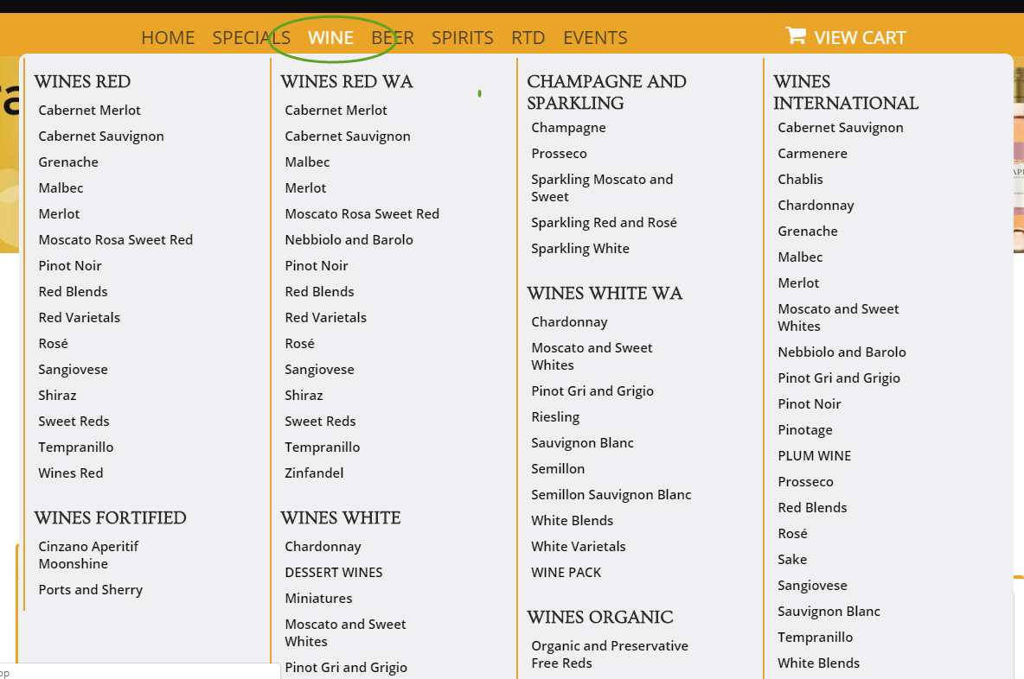Image resolution: width=1024 pixels, height=679 pixels.
Task: Go to the HOME menu item
Action: pyautogui.click(x=168, y=38)
